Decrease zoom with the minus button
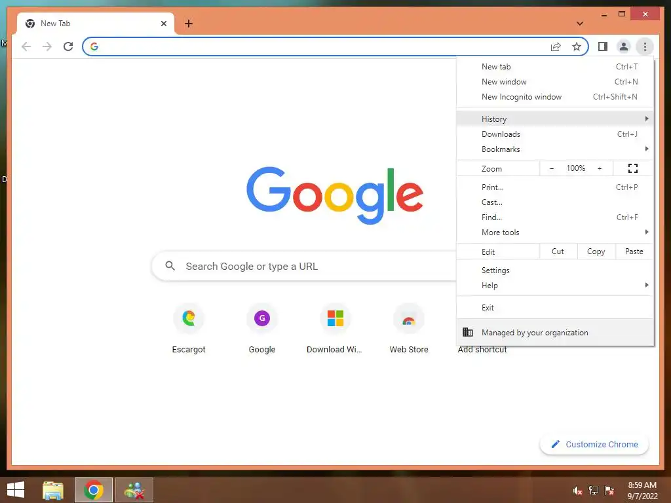The width and height of the screenshot is (671, 503). [x=552, y=168]
